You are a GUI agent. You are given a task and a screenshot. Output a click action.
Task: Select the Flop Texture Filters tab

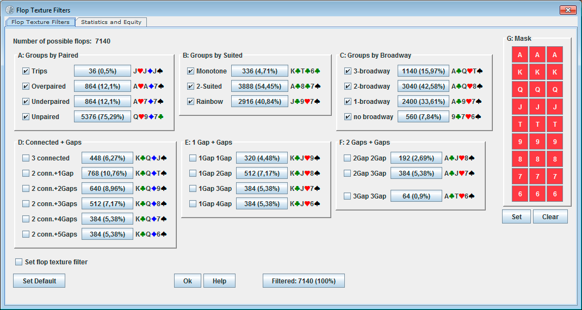tap(40, 22)
